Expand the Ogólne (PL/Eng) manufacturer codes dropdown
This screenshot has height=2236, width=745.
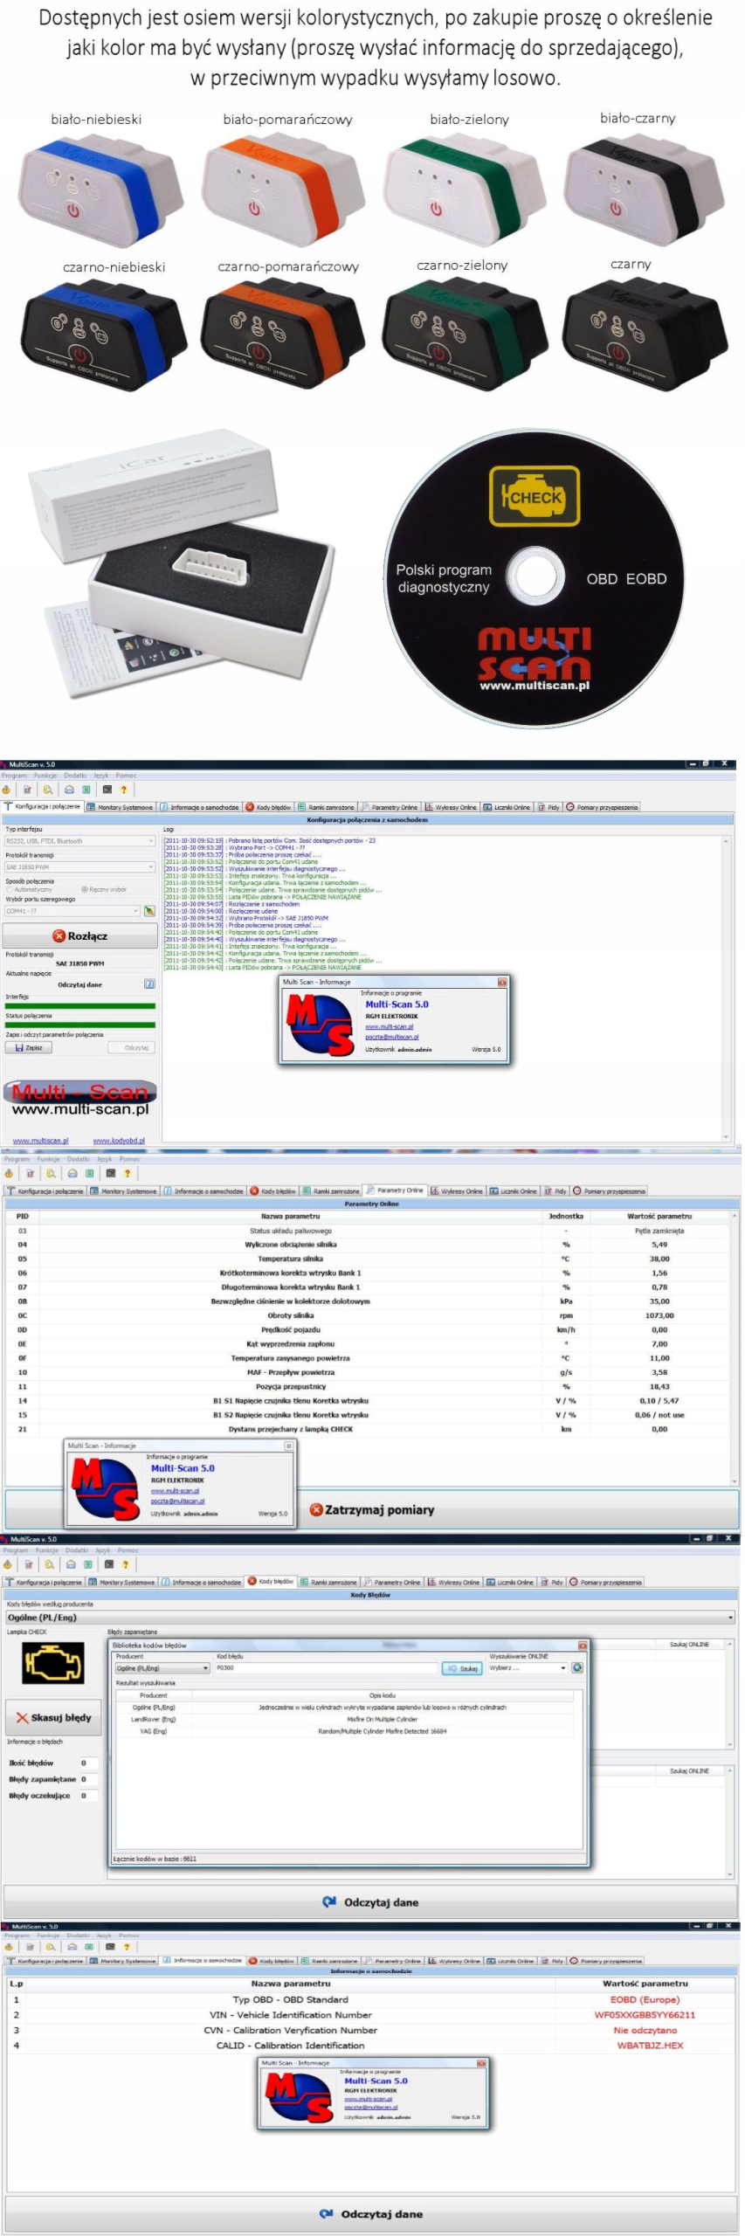[x=370, y=1618]
